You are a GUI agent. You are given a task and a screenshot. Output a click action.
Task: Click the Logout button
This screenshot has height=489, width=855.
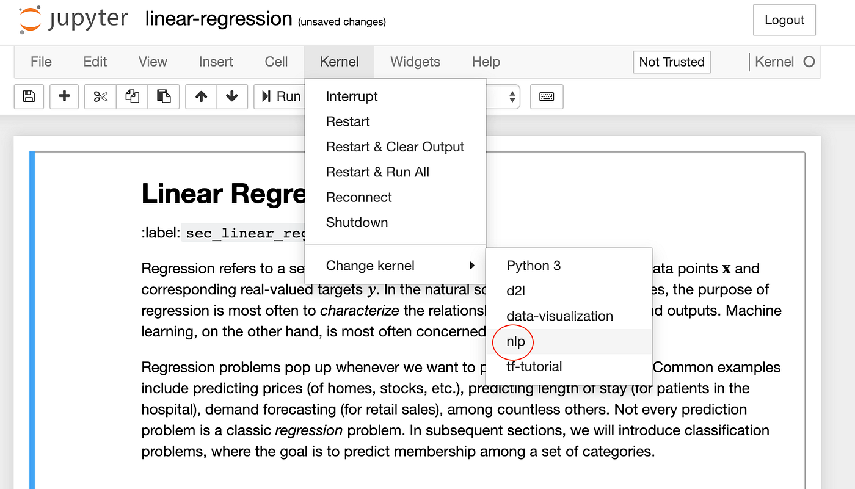[784, 20]
